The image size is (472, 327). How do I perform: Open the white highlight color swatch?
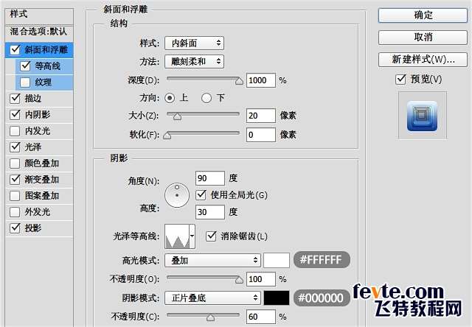277,260
